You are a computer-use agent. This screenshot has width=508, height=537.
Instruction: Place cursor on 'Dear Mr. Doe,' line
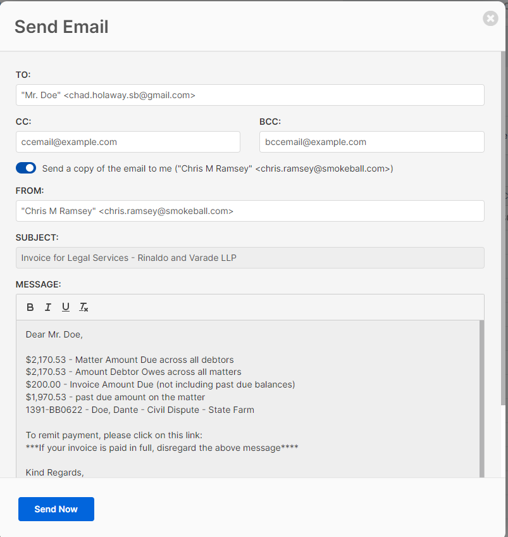click(54, 334)
